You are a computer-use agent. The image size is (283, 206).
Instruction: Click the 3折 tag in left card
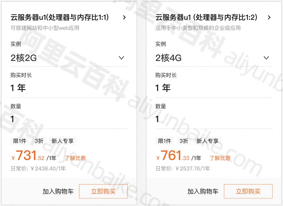tap(39, 141)
